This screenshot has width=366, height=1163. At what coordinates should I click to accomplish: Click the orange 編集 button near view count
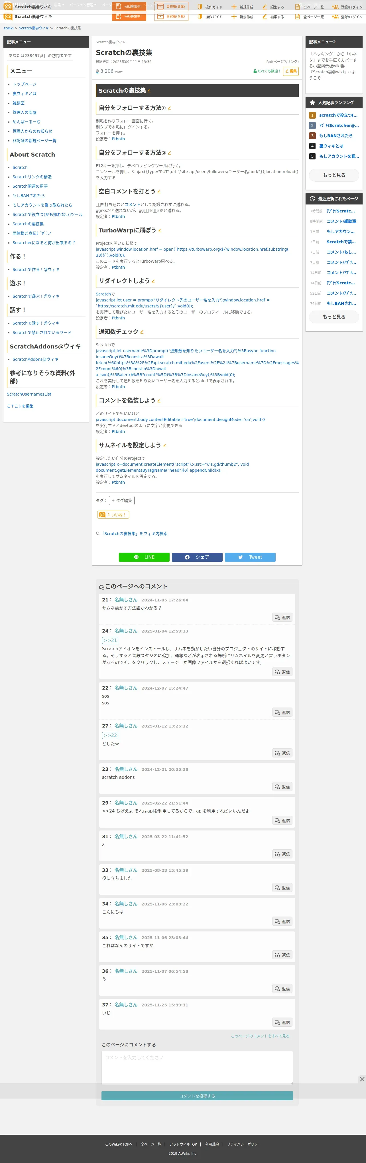click(x=291, y=71)
